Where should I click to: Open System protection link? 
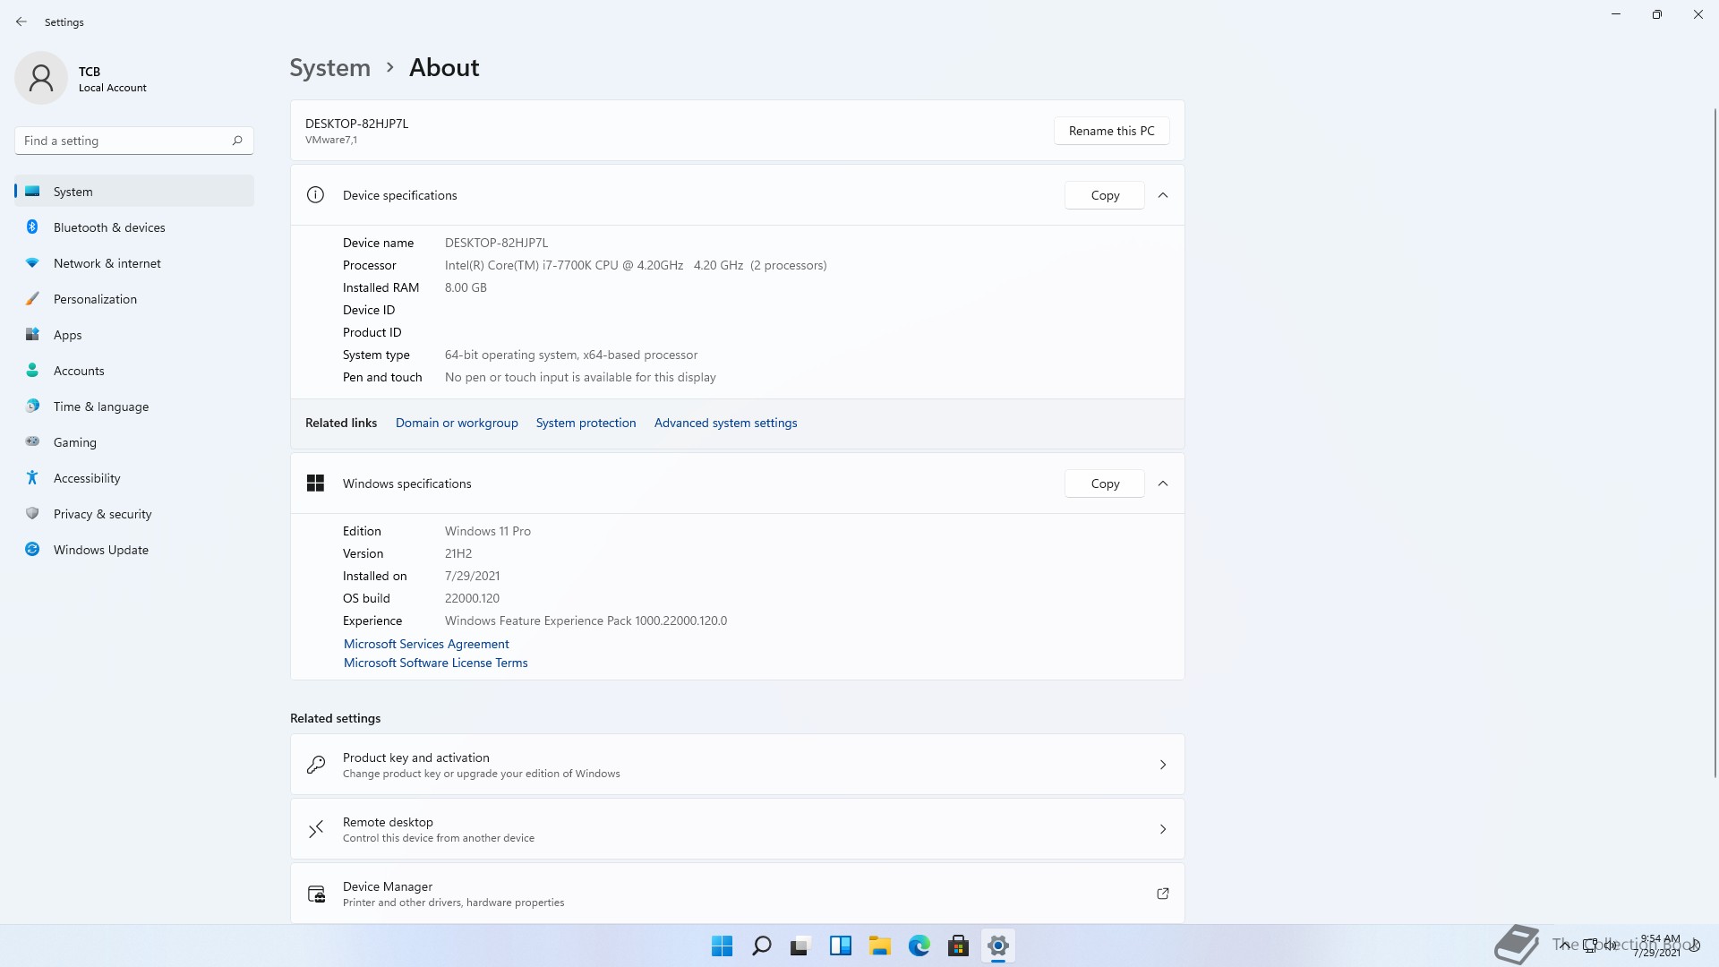click(x=586, y=424)
